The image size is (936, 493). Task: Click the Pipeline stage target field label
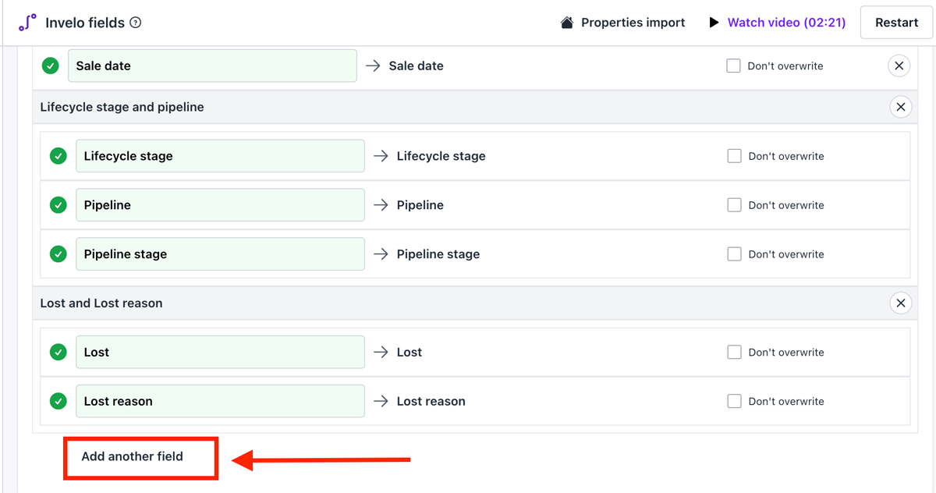click(x=438, y=254)
